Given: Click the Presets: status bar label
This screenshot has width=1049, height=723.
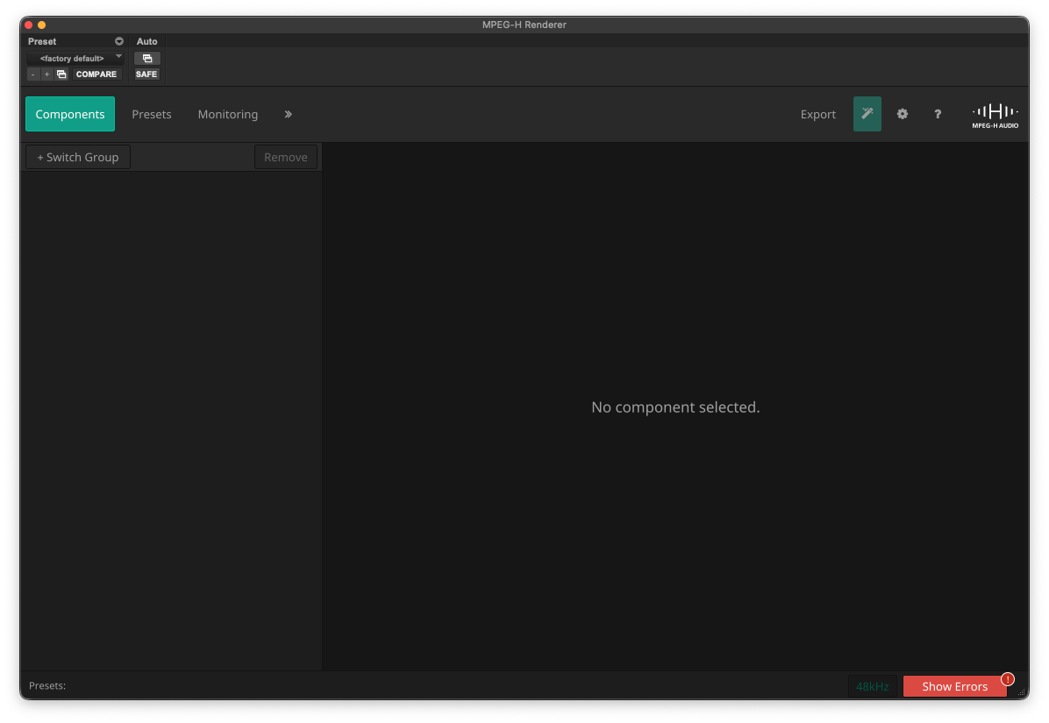Looking at the screenshot, I should 47,685.
